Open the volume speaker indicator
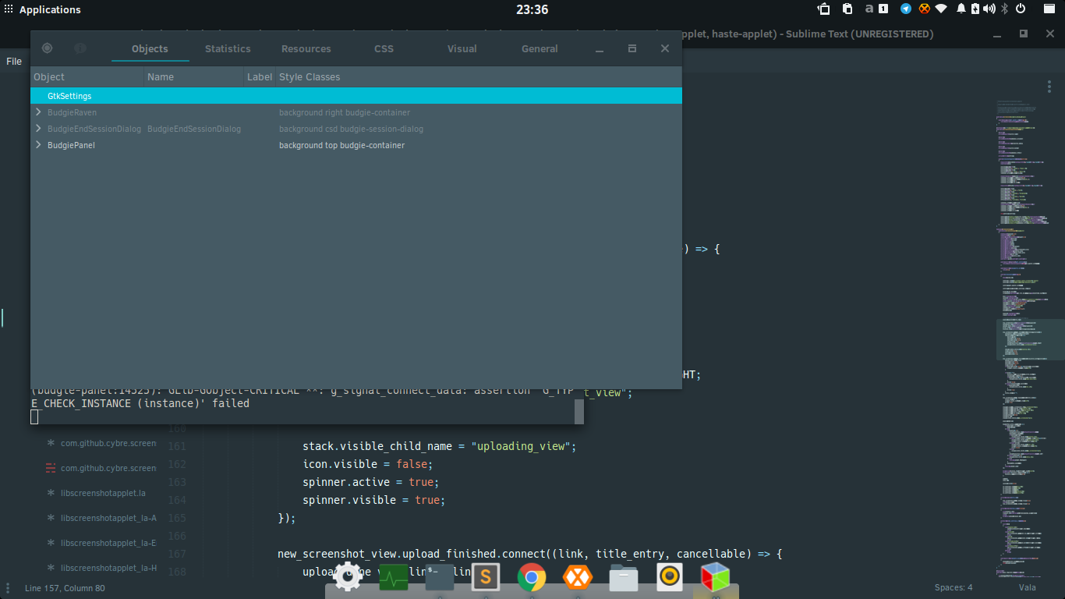The height and width of the screenshot is (599, 1065). tap(989, 9)
